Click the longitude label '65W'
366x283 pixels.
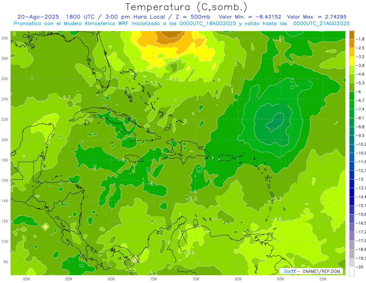click(x=238, y=279)
